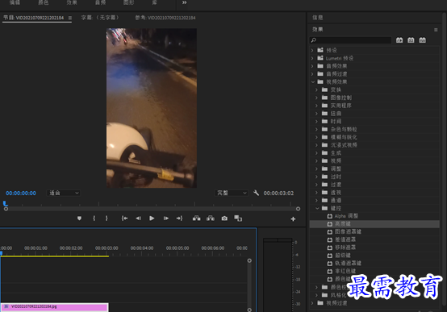447x312 pixels.
Task: Click the Mark Out bracket button
Action: click(107, 218)
